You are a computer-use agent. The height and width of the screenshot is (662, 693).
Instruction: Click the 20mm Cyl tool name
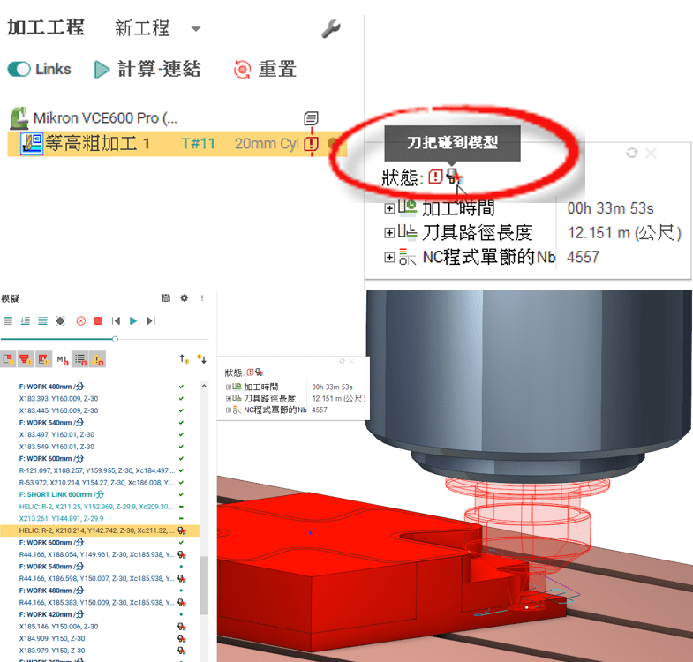click(x=267, y=144)
